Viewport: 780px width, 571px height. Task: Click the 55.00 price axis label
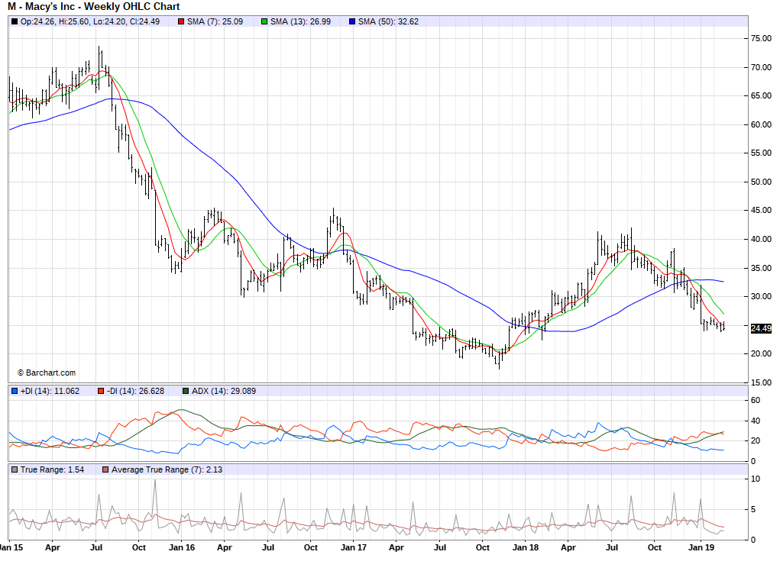[x=761, y=153]
